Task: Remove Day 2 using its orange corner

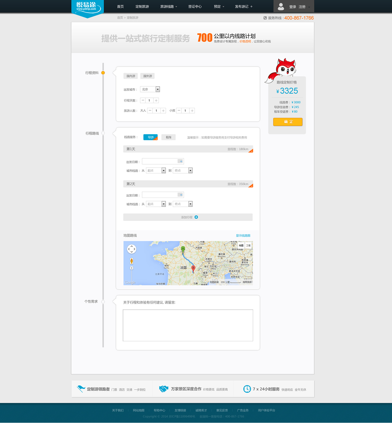Action: (251, 186)
